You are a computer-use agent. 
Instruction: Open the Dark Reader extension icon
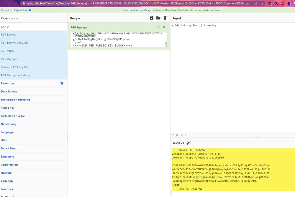pyautogui.click(x=276, y=3)
